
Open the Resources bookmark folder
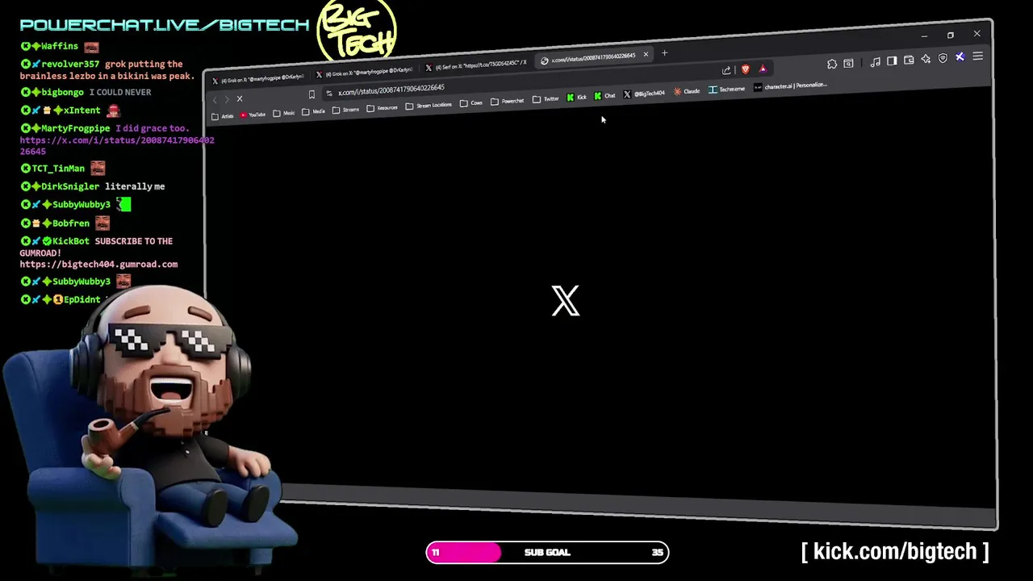coord(383,107)
